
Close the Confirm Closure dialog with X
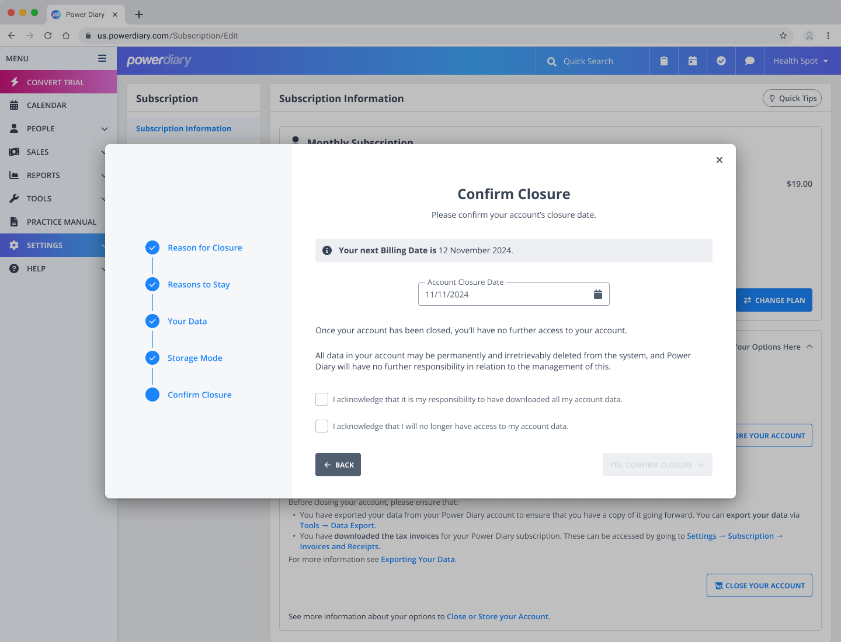tap(719, 160)
